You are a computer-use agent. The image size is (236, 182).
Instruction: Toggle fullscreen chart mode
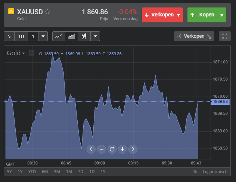tap(225, 36)
